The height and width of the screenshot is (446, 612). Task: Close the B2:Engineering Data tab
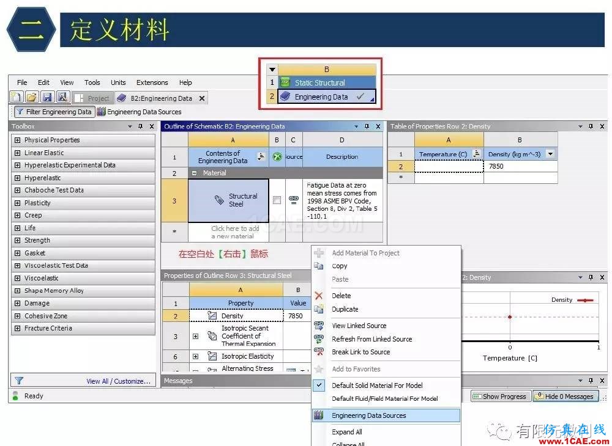[x=202, y=98]
